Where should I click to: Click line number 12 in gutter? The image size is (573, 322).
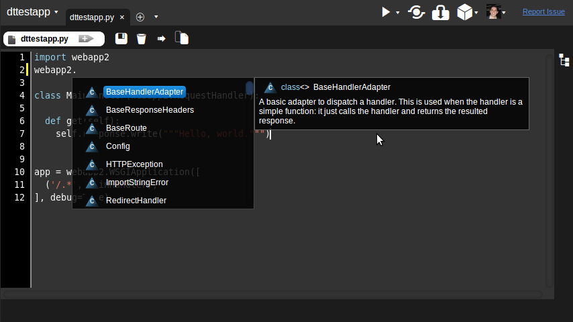click(x=19, y=197)
